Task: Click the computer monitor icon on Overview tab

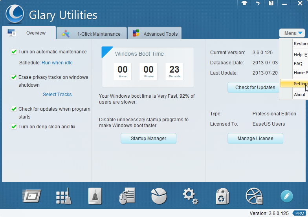Action: 12,33
